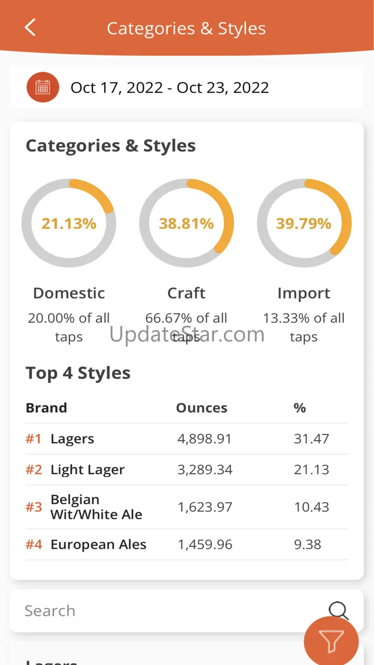Screen dimensions: 374x665
Task: Click the Search input field
Action: [x=168, y=610]
